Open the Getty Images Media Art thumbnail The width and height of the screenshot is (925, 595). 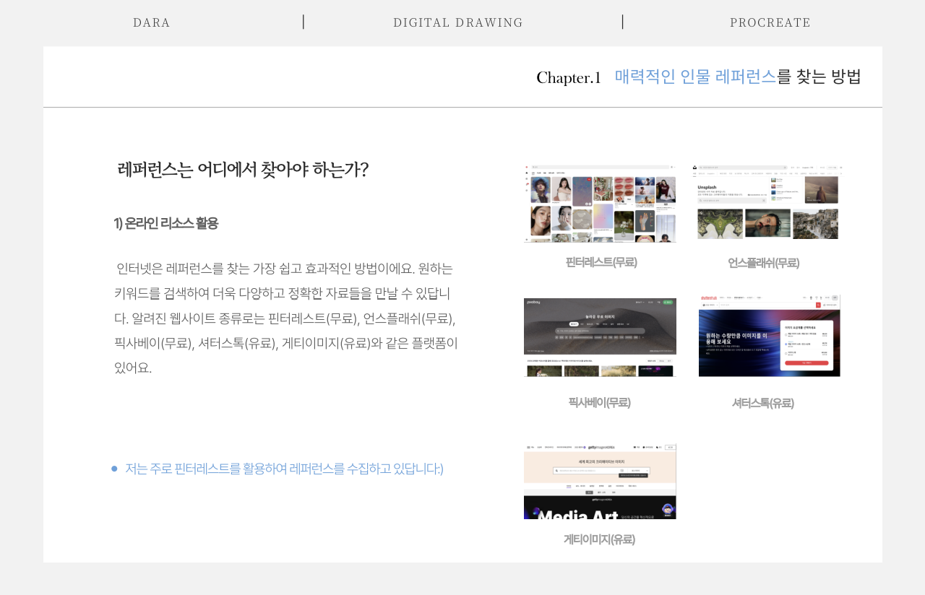pos(600,482)
